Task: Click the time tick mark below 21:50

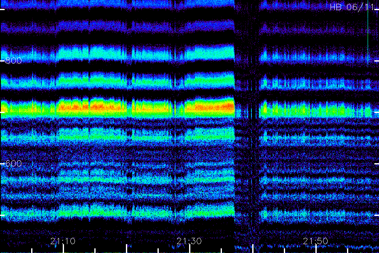Action: click(316, 249)
